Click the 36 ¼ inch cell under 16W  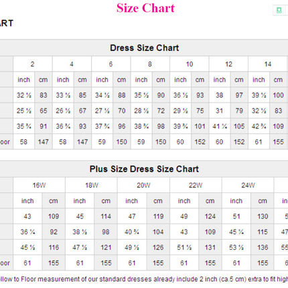click(27, 232)
